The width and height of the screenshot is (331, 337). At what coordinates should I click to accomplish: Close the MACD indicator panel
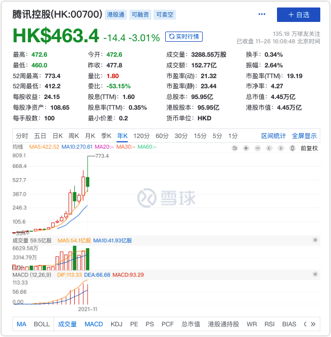[315, 274]
